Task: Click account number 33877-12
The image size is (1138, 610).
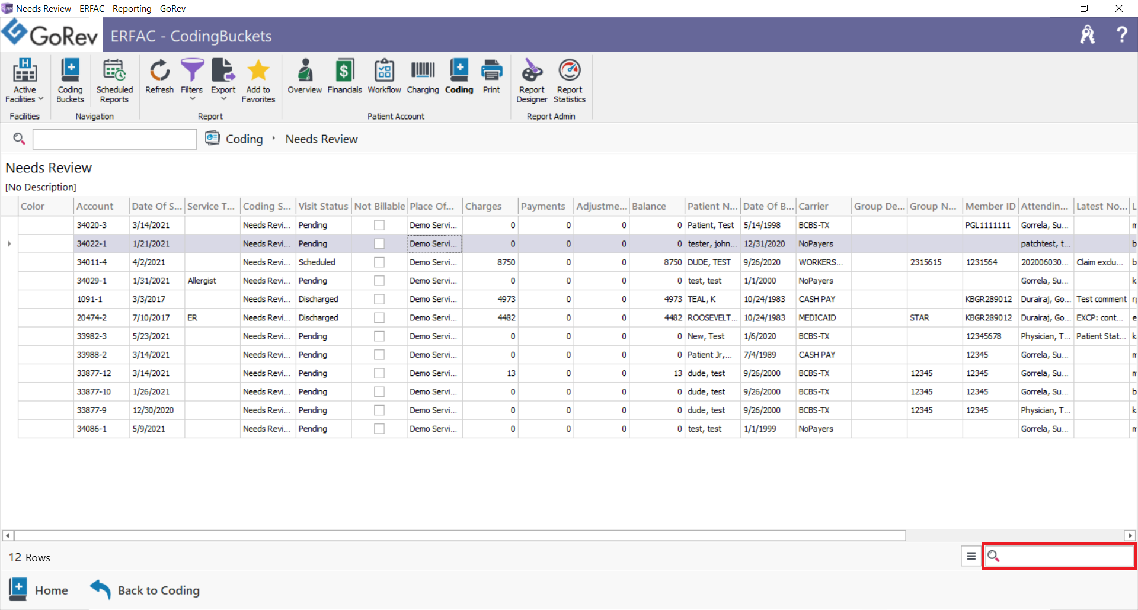Action: 94,373
